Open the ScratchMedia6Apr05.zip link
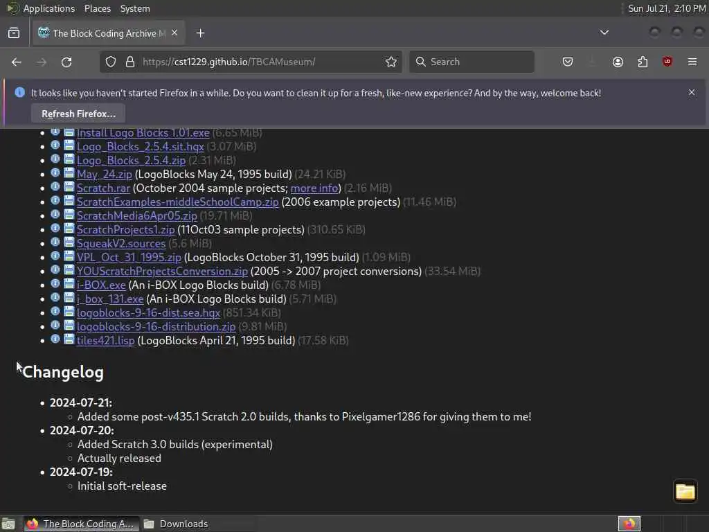The height and width of the screenshot is (532, 709). (137, 216)
